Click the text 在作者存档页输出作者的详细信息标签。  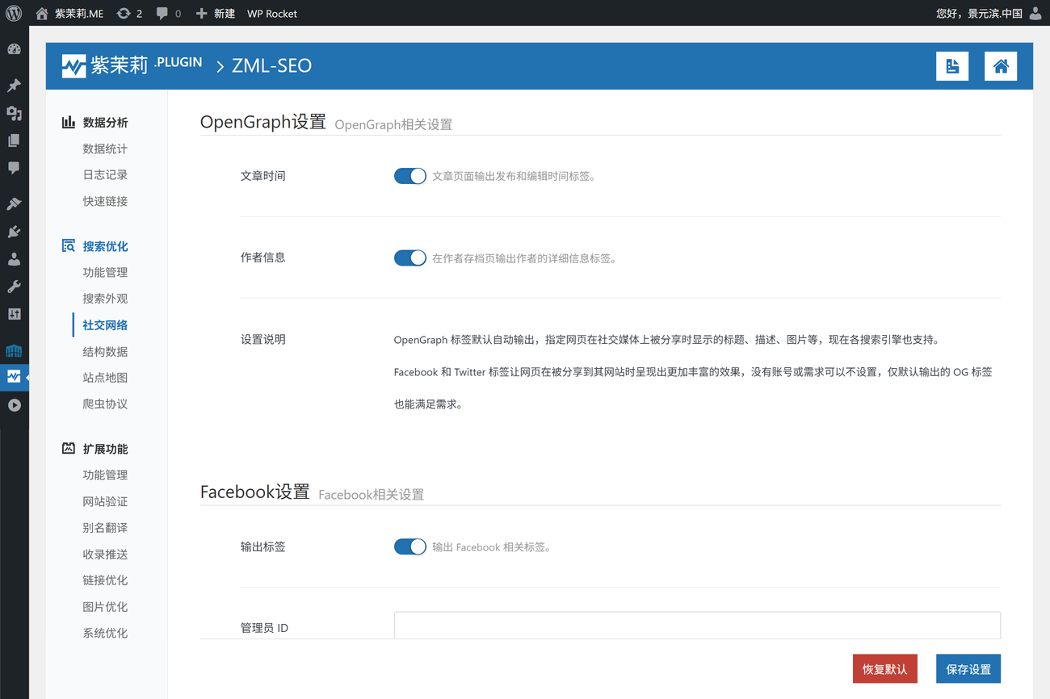[x=527, y=258]
